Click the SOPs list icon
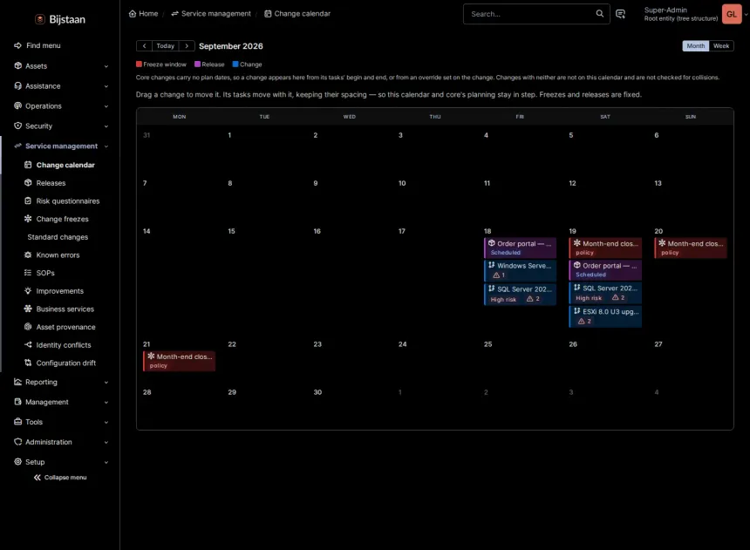The height and width of the screenshot is (550, 750). tap(28, 273)
